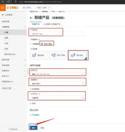Viewport: 125px width, 132px height.
Task: Collapse the section with the 收起 link
Action: (33, 103)
